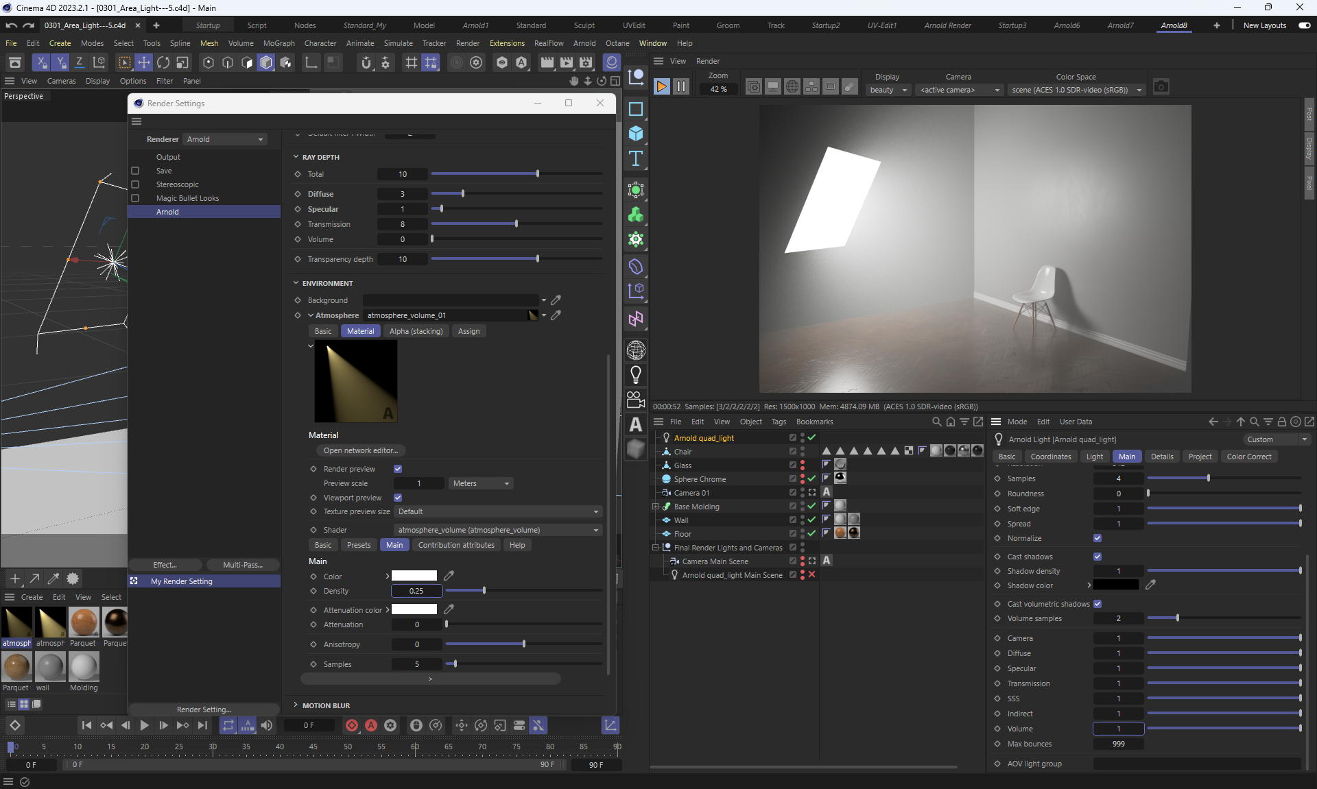Click the Light object bulb icon
Viewport: 1317px width, 789px height.
click(636, 374)
